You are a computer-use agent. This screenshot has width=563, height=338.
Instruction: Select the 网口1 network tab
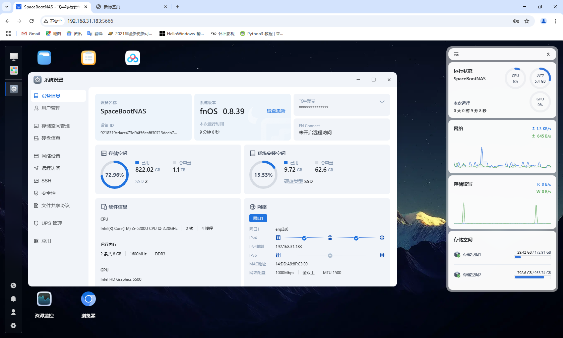click(x=258, y=218)
